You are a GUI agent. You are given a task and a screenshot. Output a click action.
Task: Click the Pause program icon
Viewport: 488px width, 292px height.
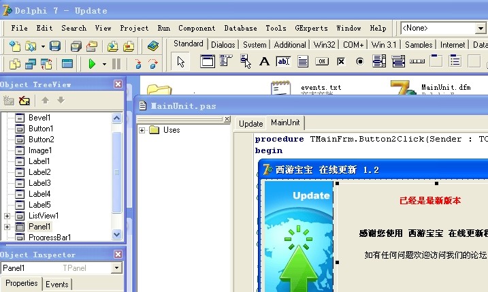(116, 64)
